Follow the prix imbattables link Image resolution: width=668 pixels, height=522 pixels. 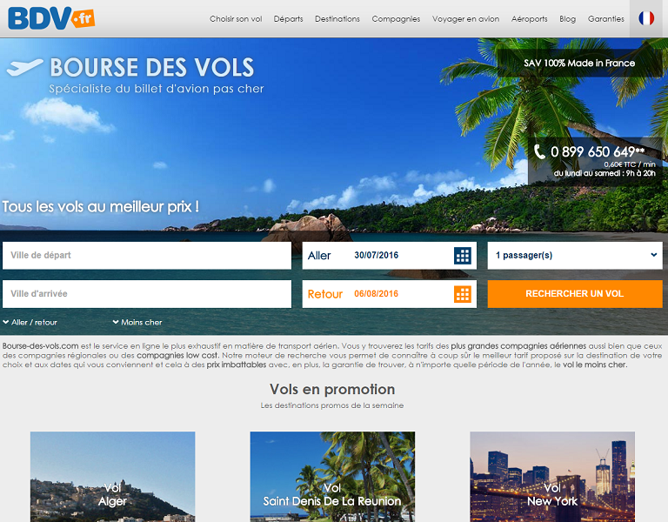[237, 365]
